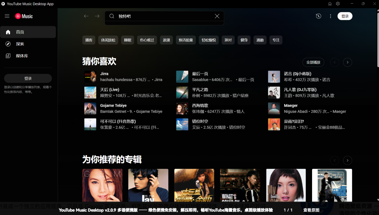Play 最后一页 song thumbnail
The height and width of the screenshot is (215, 379).
click(182, 77)
